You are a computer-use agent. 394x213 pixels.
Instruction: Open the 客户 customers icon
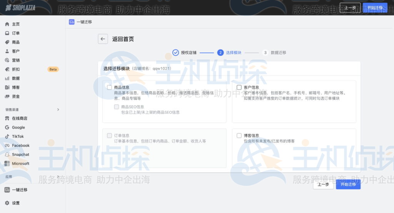pos(7,51)
